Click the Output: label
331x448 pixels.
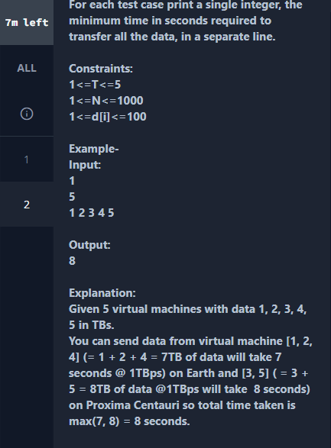click(x=89, y=245)
